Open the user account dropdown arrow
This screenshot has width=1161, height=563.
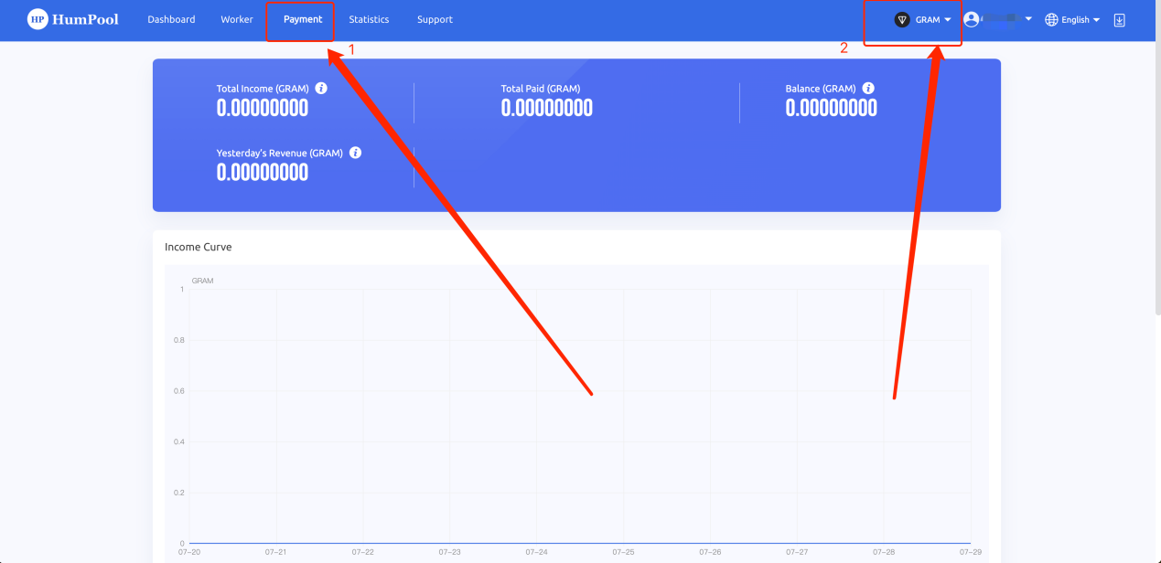coord(1028,19)
